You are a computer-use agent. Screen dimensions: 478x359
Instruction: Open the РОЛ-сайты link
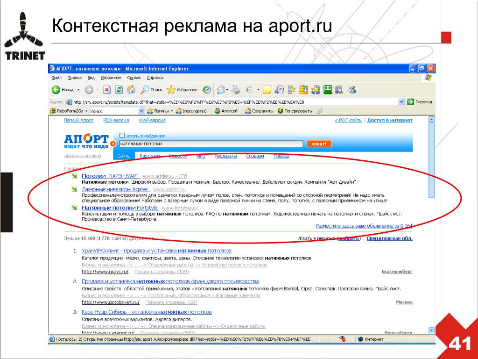coord(349,120)
